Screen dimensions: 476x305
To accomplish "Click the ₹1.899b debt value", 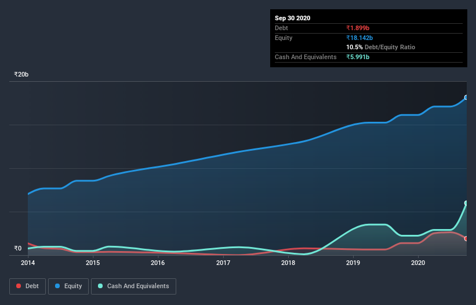I will click(358, 28).
